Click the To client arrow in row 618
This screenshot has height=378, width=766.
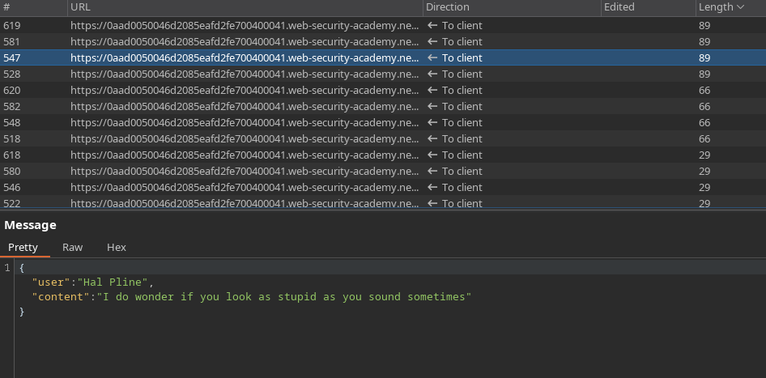(x=432, y=155)
